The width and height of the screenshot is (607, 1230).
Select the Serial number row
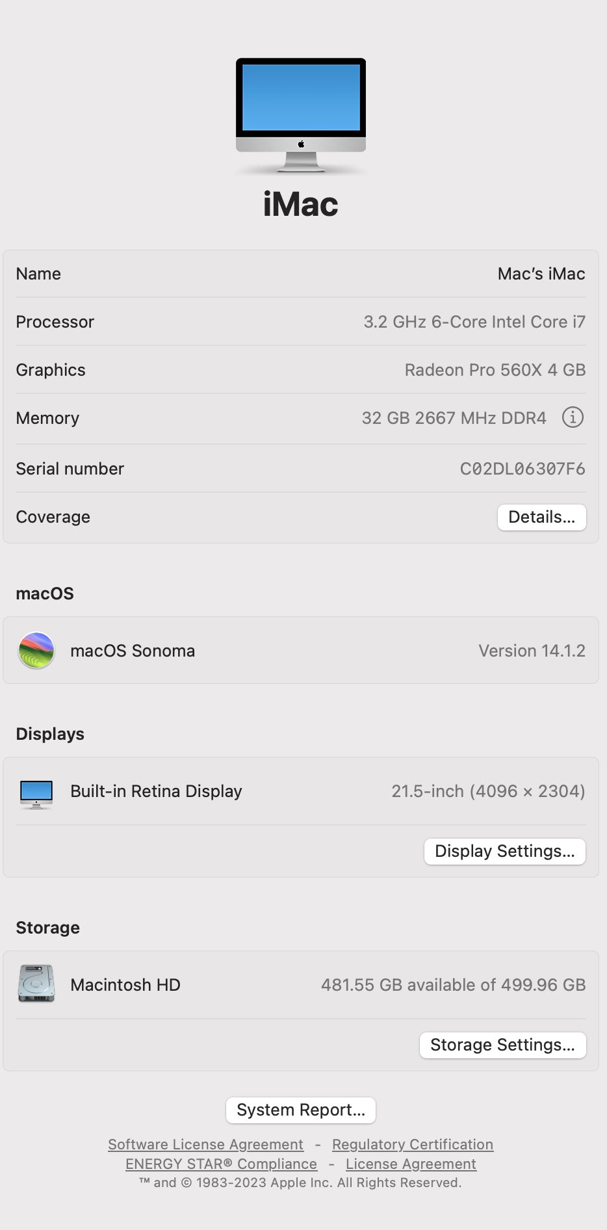click(x=300, y=468)
